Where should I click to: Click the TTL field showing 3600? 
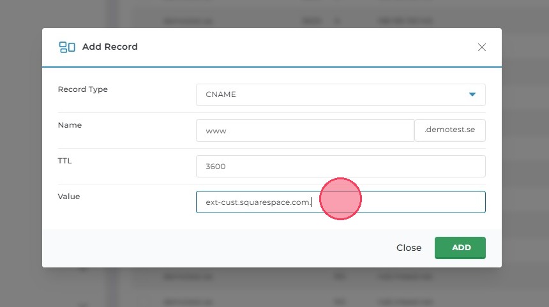click(x=340, y=166)
